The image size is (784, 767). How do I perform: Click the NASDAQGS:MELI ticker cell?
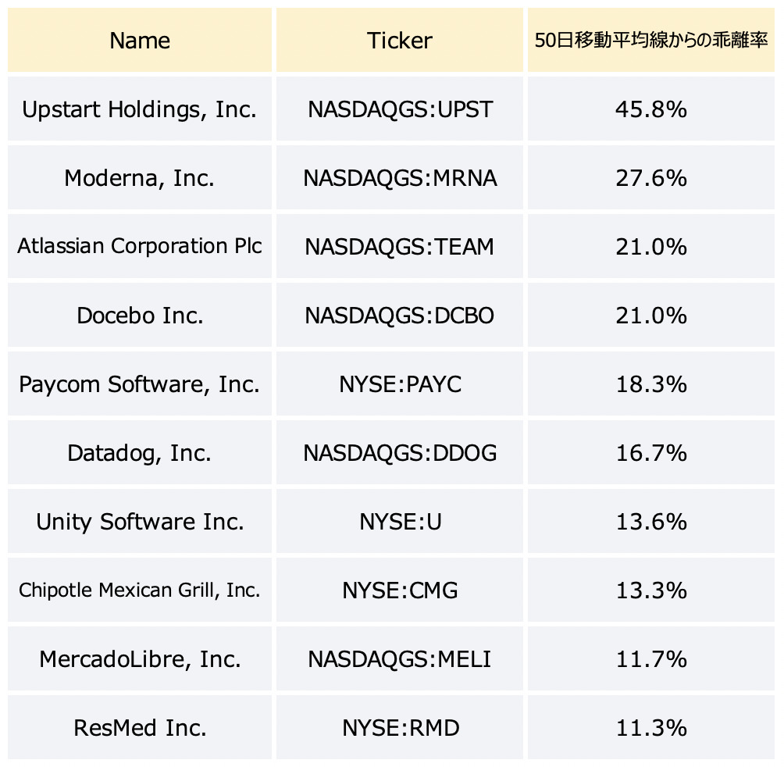400,658
